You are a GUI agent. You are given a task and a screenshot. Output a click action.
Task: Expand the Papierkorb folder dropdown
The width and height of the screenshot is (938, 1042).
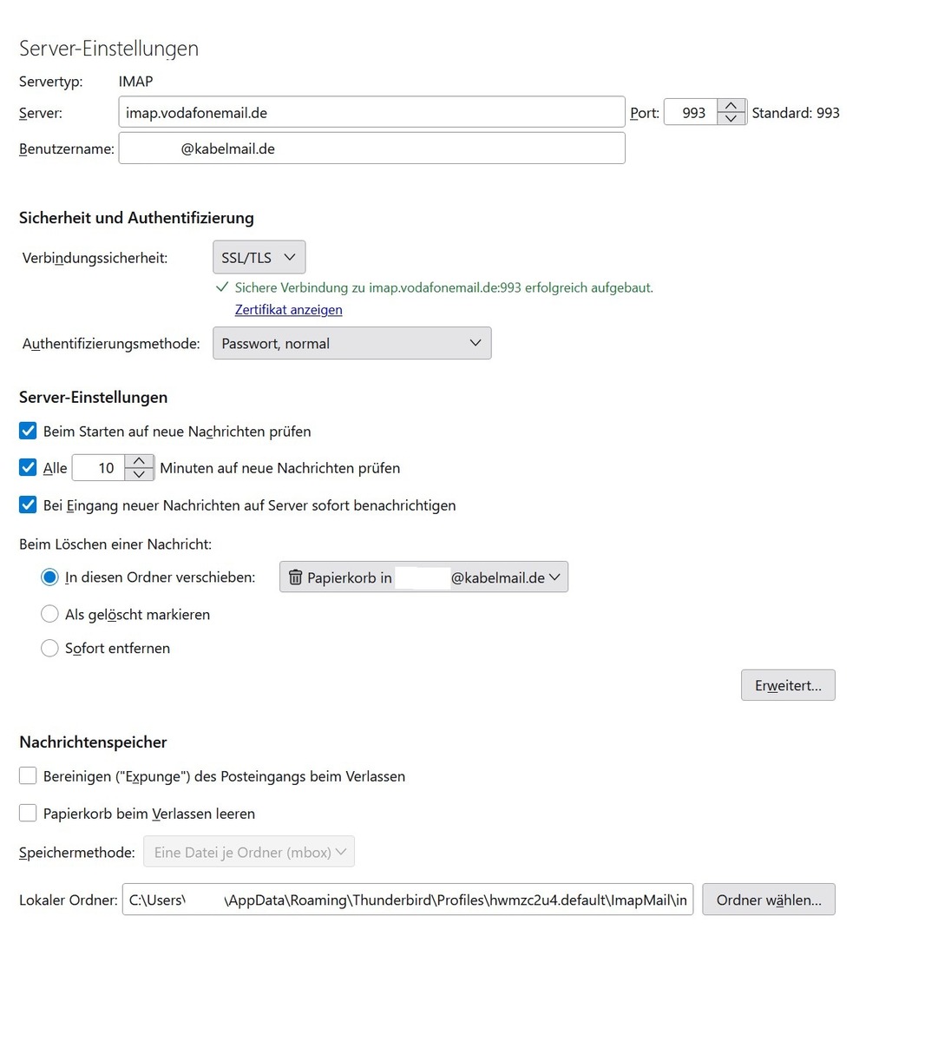point(423,577)
